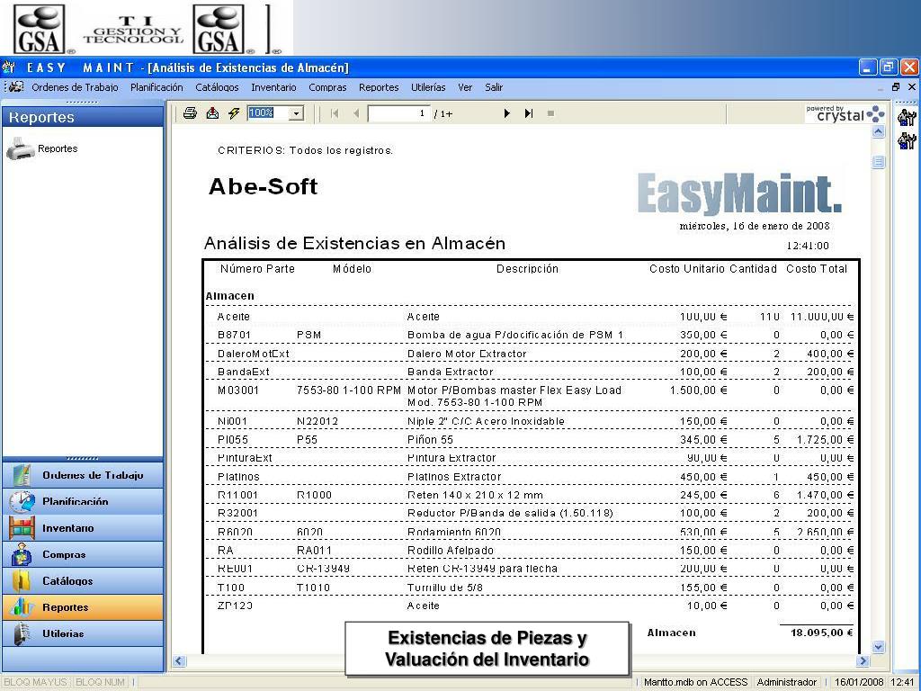
Task: Restore the inner document window
Action: (896, 87)
